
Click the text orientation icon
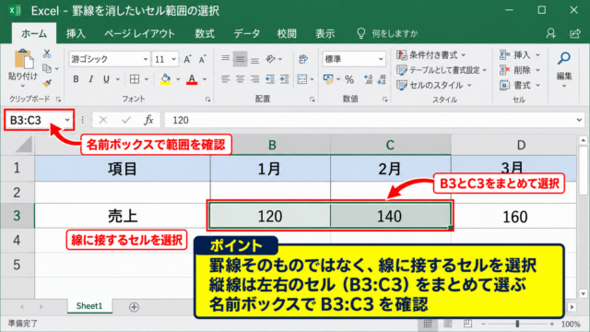(270, 59)
